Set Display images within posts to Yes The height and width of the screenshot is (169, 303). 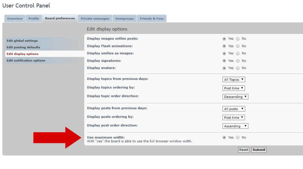(224, 39)
